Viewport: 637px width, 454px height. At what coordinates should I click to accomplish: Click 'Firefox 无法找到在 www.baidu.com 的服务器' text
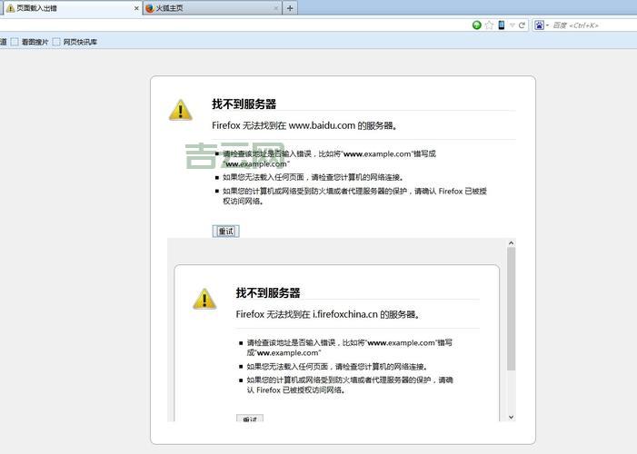tap(304, 125)
